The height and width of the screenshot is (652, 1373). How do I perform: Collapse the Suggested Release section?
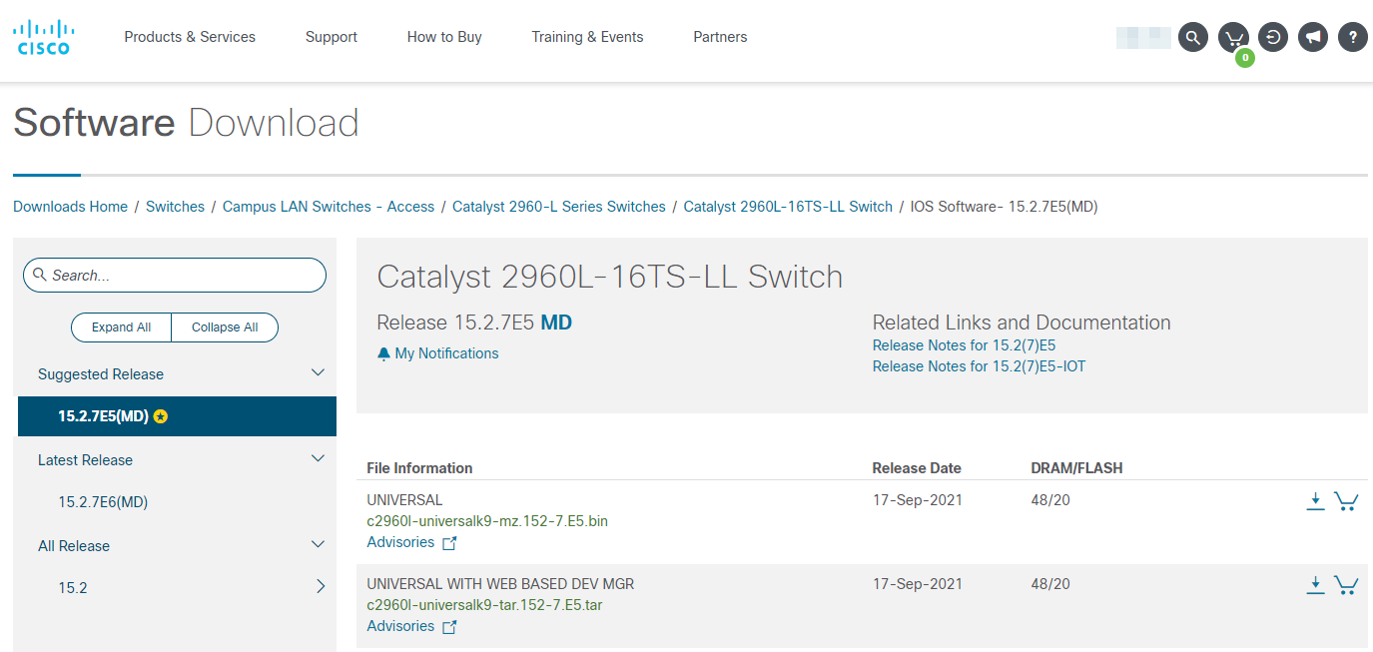tap(319, 373)
